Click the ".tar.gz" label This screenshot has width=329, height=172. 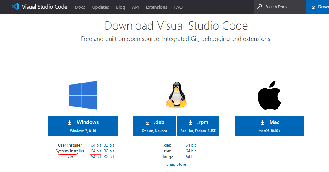coord(167,157)
